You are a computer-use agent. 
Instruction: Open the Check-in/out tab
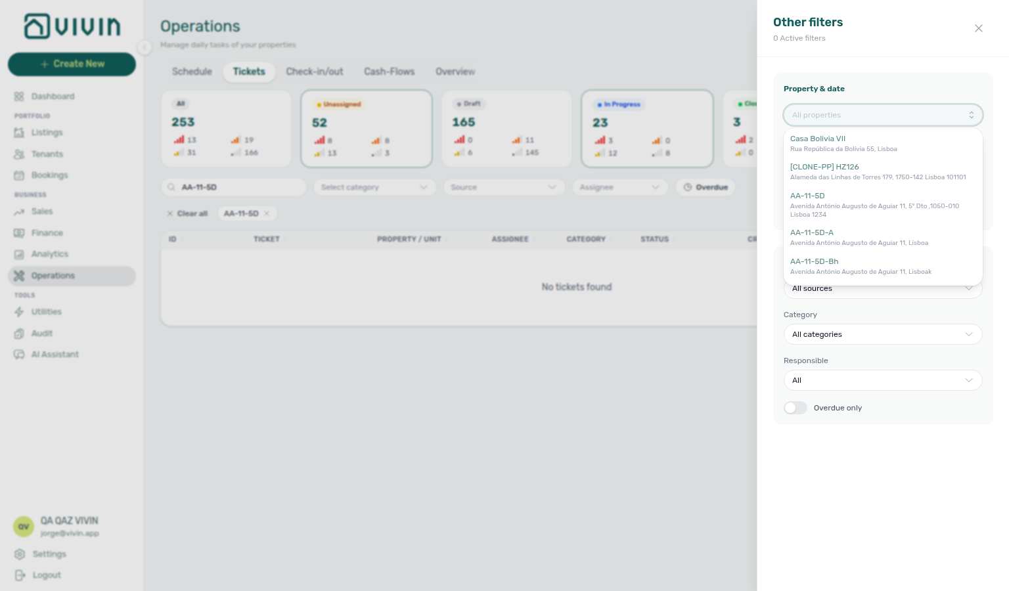315,72
